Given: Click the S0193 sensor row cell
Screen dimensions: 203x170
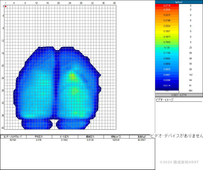Looking at the screenshot, I should pos(13,140).
